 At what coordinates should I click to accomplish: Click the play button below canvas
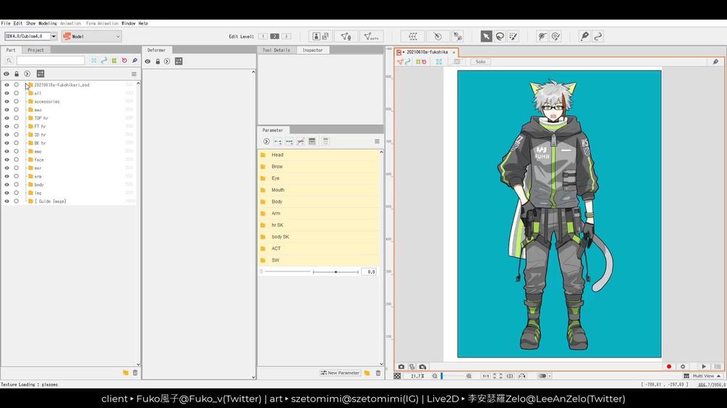(x=703, y=366)
